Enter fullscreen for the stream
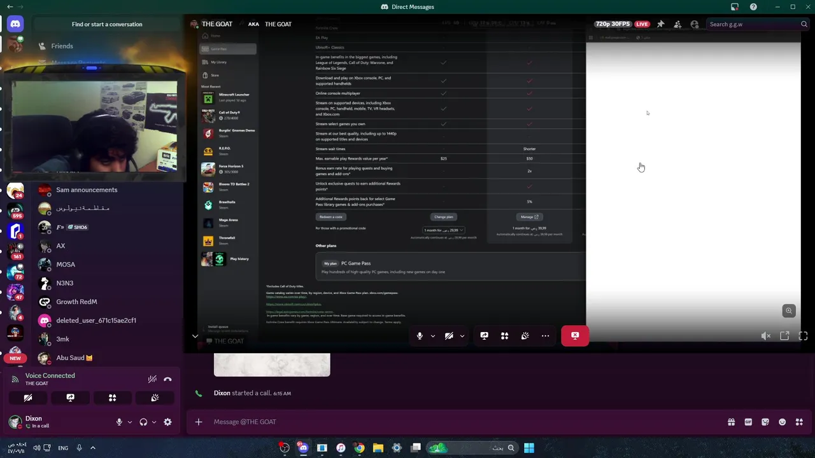 click(x=803, y=336)
